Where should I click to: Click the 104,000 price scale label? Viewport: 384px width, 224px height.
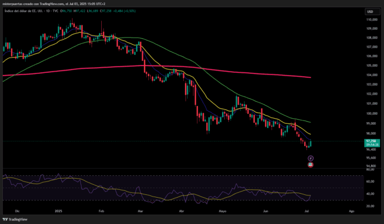[x=370, y=75]
